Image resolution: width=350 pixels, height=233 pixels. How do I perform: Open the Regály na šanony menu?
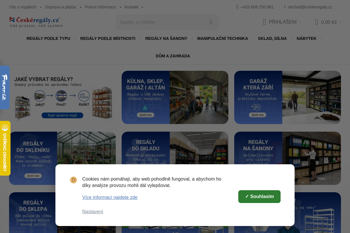166,38
